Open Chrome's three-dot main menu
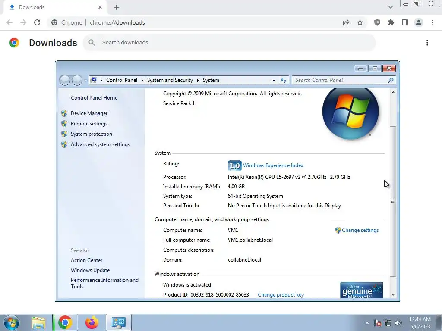This screenshot has width=442, height=331. [x=433, y=22]
